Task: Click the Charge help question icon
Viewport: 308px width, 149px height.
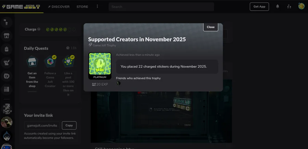Action: pos(39,29)
